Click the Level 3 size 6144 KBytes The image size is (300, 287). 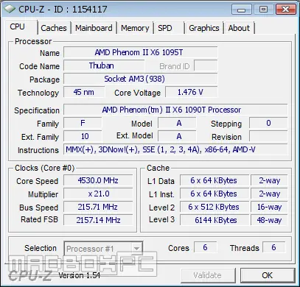coord(214,220)
